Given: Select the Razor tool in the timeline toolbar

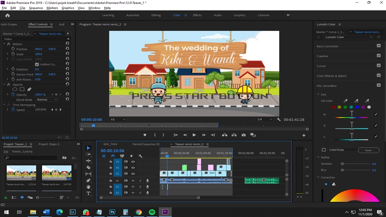Looking at the screenshot, I should point(88,167).
